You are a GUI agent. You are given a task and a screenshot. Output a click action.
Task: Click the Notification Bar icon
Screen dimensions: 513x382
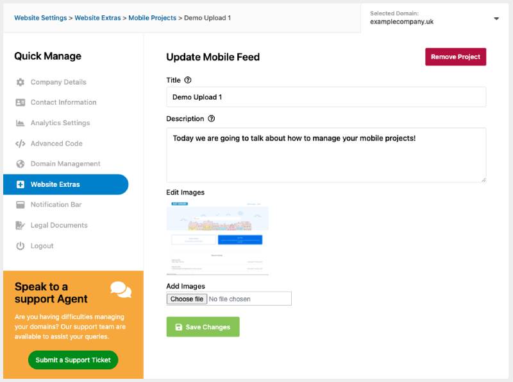pyautogui.click(x=21, y=205)
